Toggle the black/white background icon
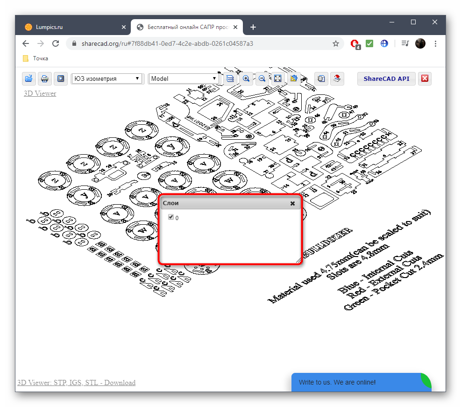461x407 pixels. 60,79
